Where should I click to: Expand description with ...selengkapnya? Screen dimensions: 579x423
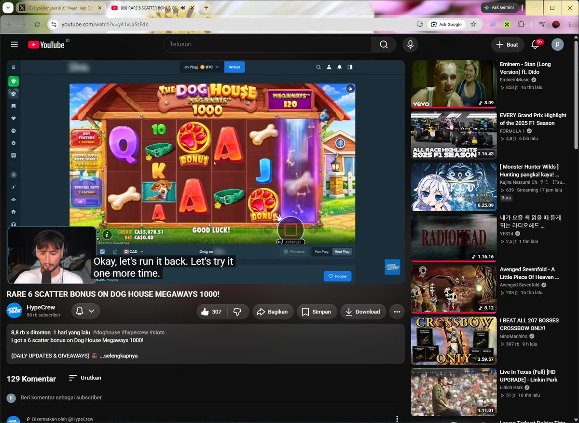pos(119,355)
